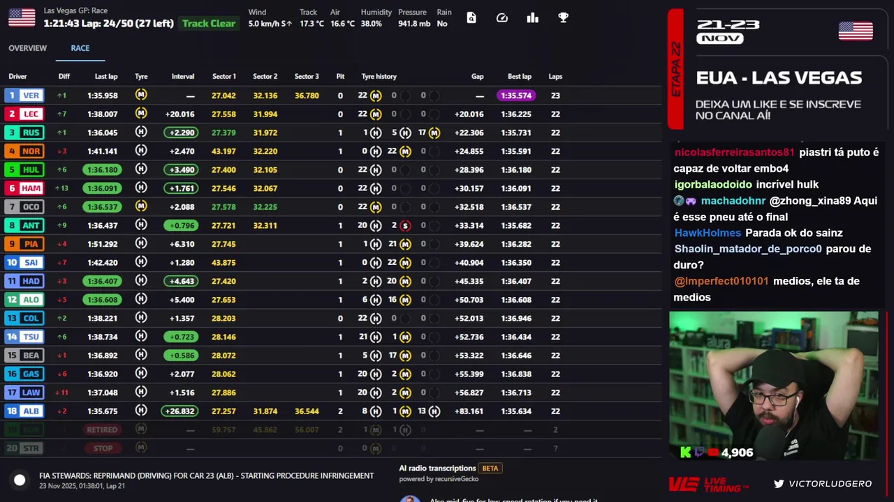Select driver ALB in position 18
894x502 pixels.
coord(24,411)
